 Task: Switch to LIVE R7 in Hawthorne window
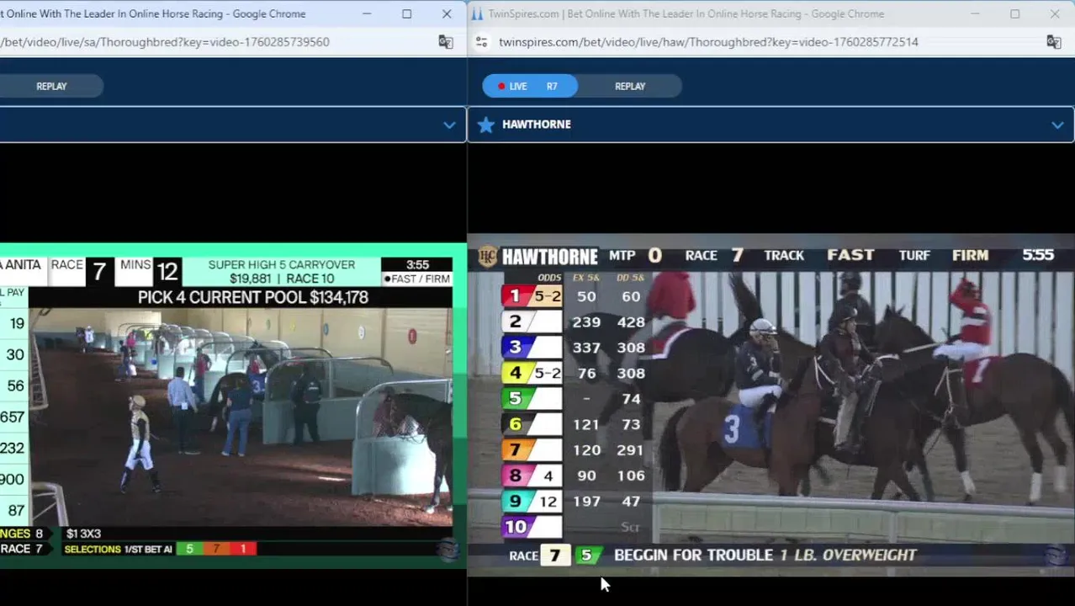[x=530, y=86]
